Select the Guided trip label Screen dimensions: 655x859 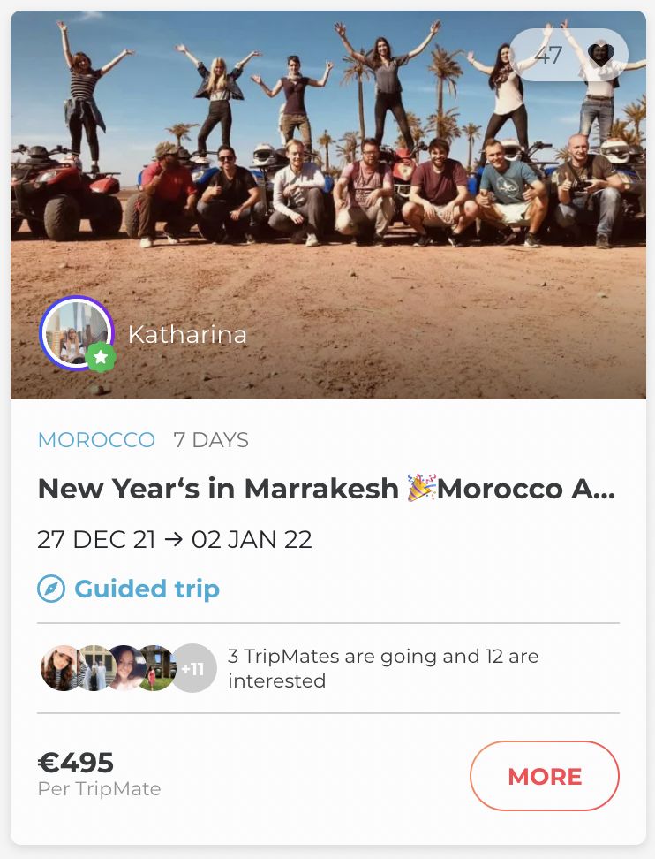pos(147,589)
